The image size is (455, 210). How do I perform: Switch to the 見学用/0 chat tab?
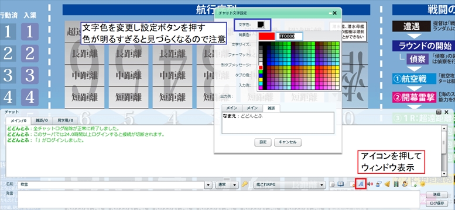pyautogui.click(x=66, y=120)
